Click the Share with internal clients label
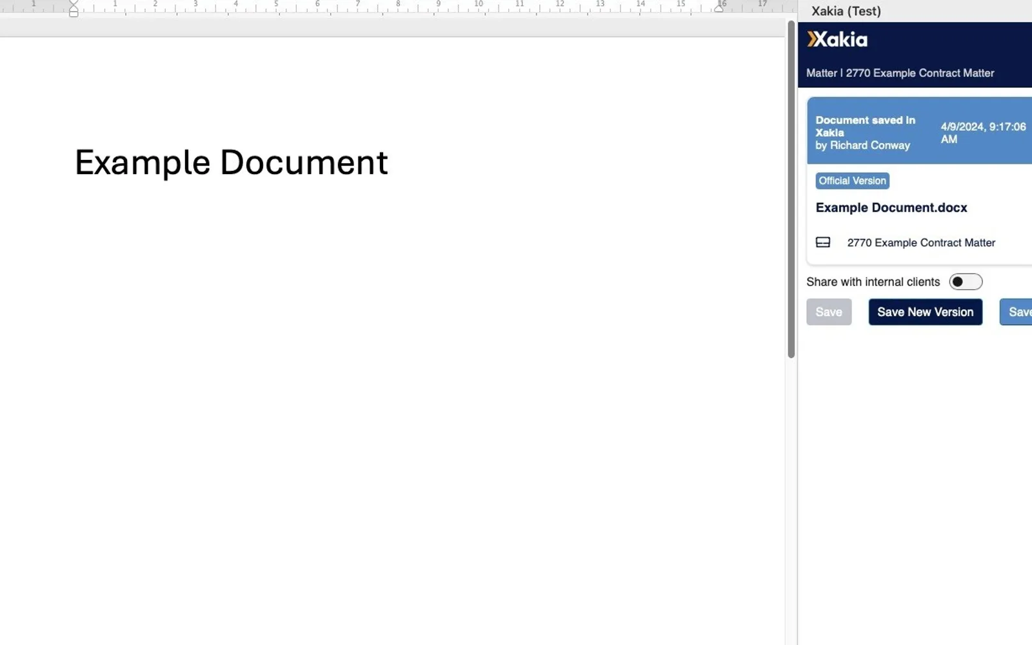The image size is (1032, 645). coord(873,282)
